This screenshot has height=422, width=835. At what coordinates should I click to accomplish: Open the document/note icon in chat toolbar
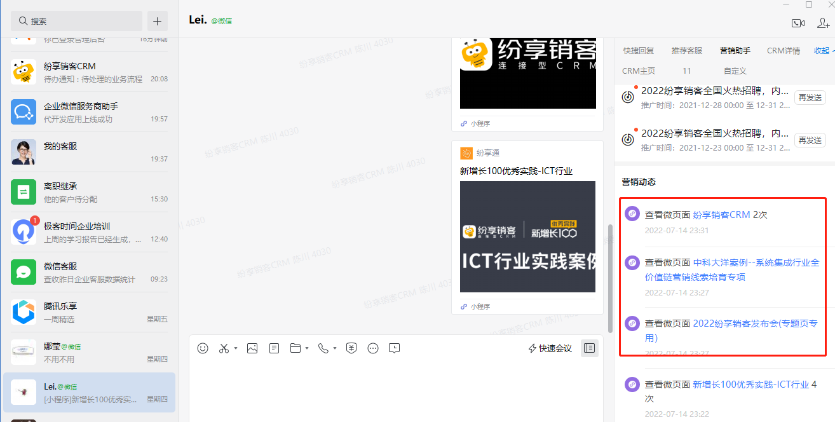click(275, 348)
